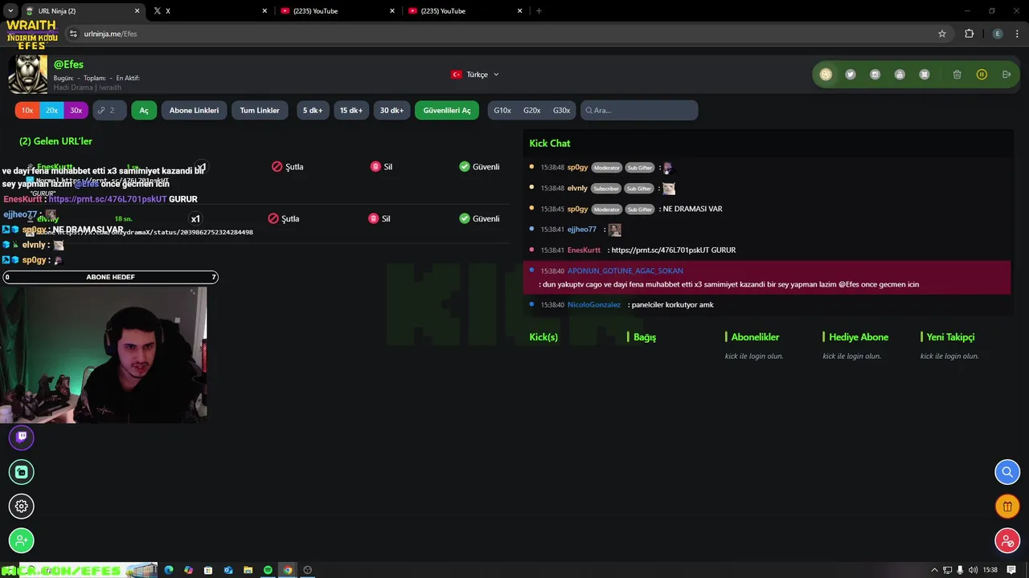Filter links by 5 dk+
Viewport: 1029px width, 578px height.
(313, 111)
